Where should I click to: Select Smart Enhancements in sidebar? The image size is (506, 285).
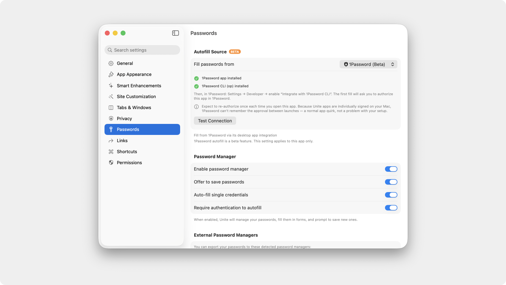pyautogui.click(x=142, y=86)
